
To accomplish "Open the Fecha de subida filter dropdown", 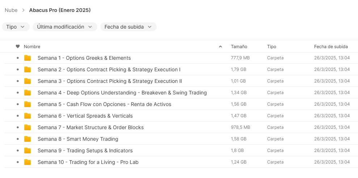I will [x=128, y=27].
